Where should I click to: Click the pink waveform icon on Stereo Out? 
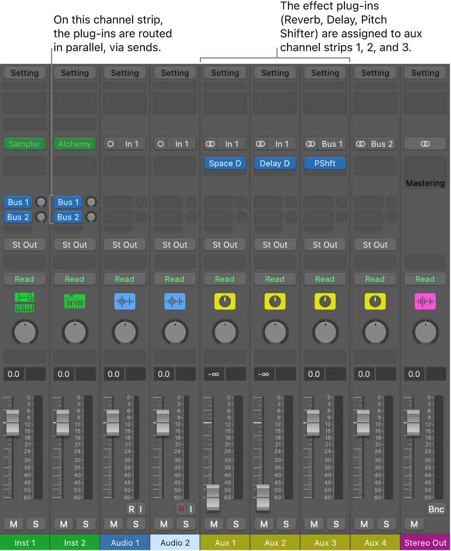coord(425,301)
